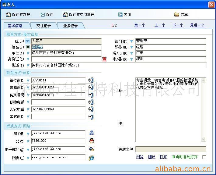Go to 第一个 record

click(x=140, y=25)
